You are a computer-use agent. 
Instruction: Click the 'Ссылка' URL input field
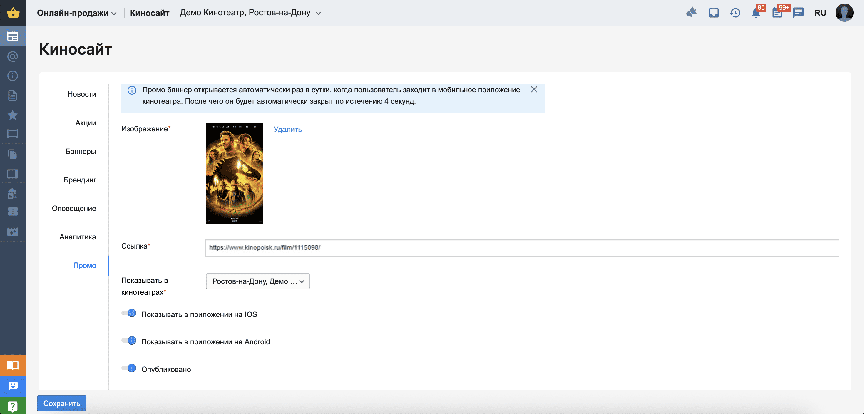pos(522,248)
